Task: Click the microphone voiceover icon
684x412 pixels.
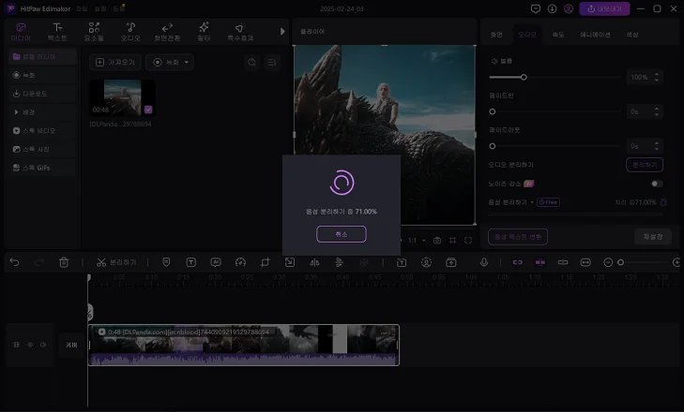Action: point(484,263)
